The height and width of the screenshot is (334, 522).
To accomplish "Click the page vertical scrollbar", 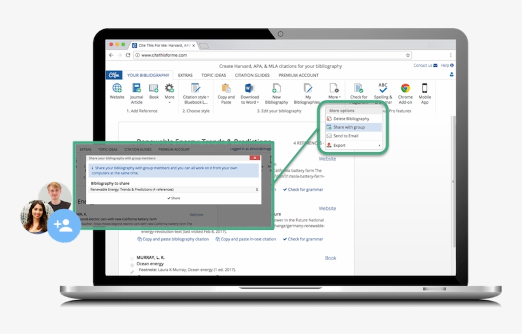I will pos(453,181).
